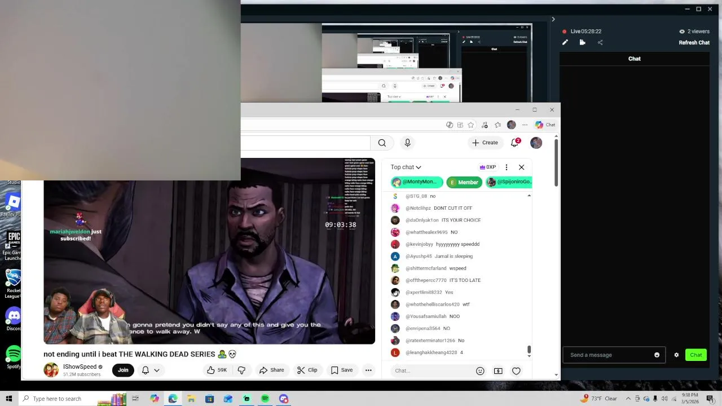Screen dimensions: 722x406
Task: Click the Create button on YouTube
Action: pos(485,143)
